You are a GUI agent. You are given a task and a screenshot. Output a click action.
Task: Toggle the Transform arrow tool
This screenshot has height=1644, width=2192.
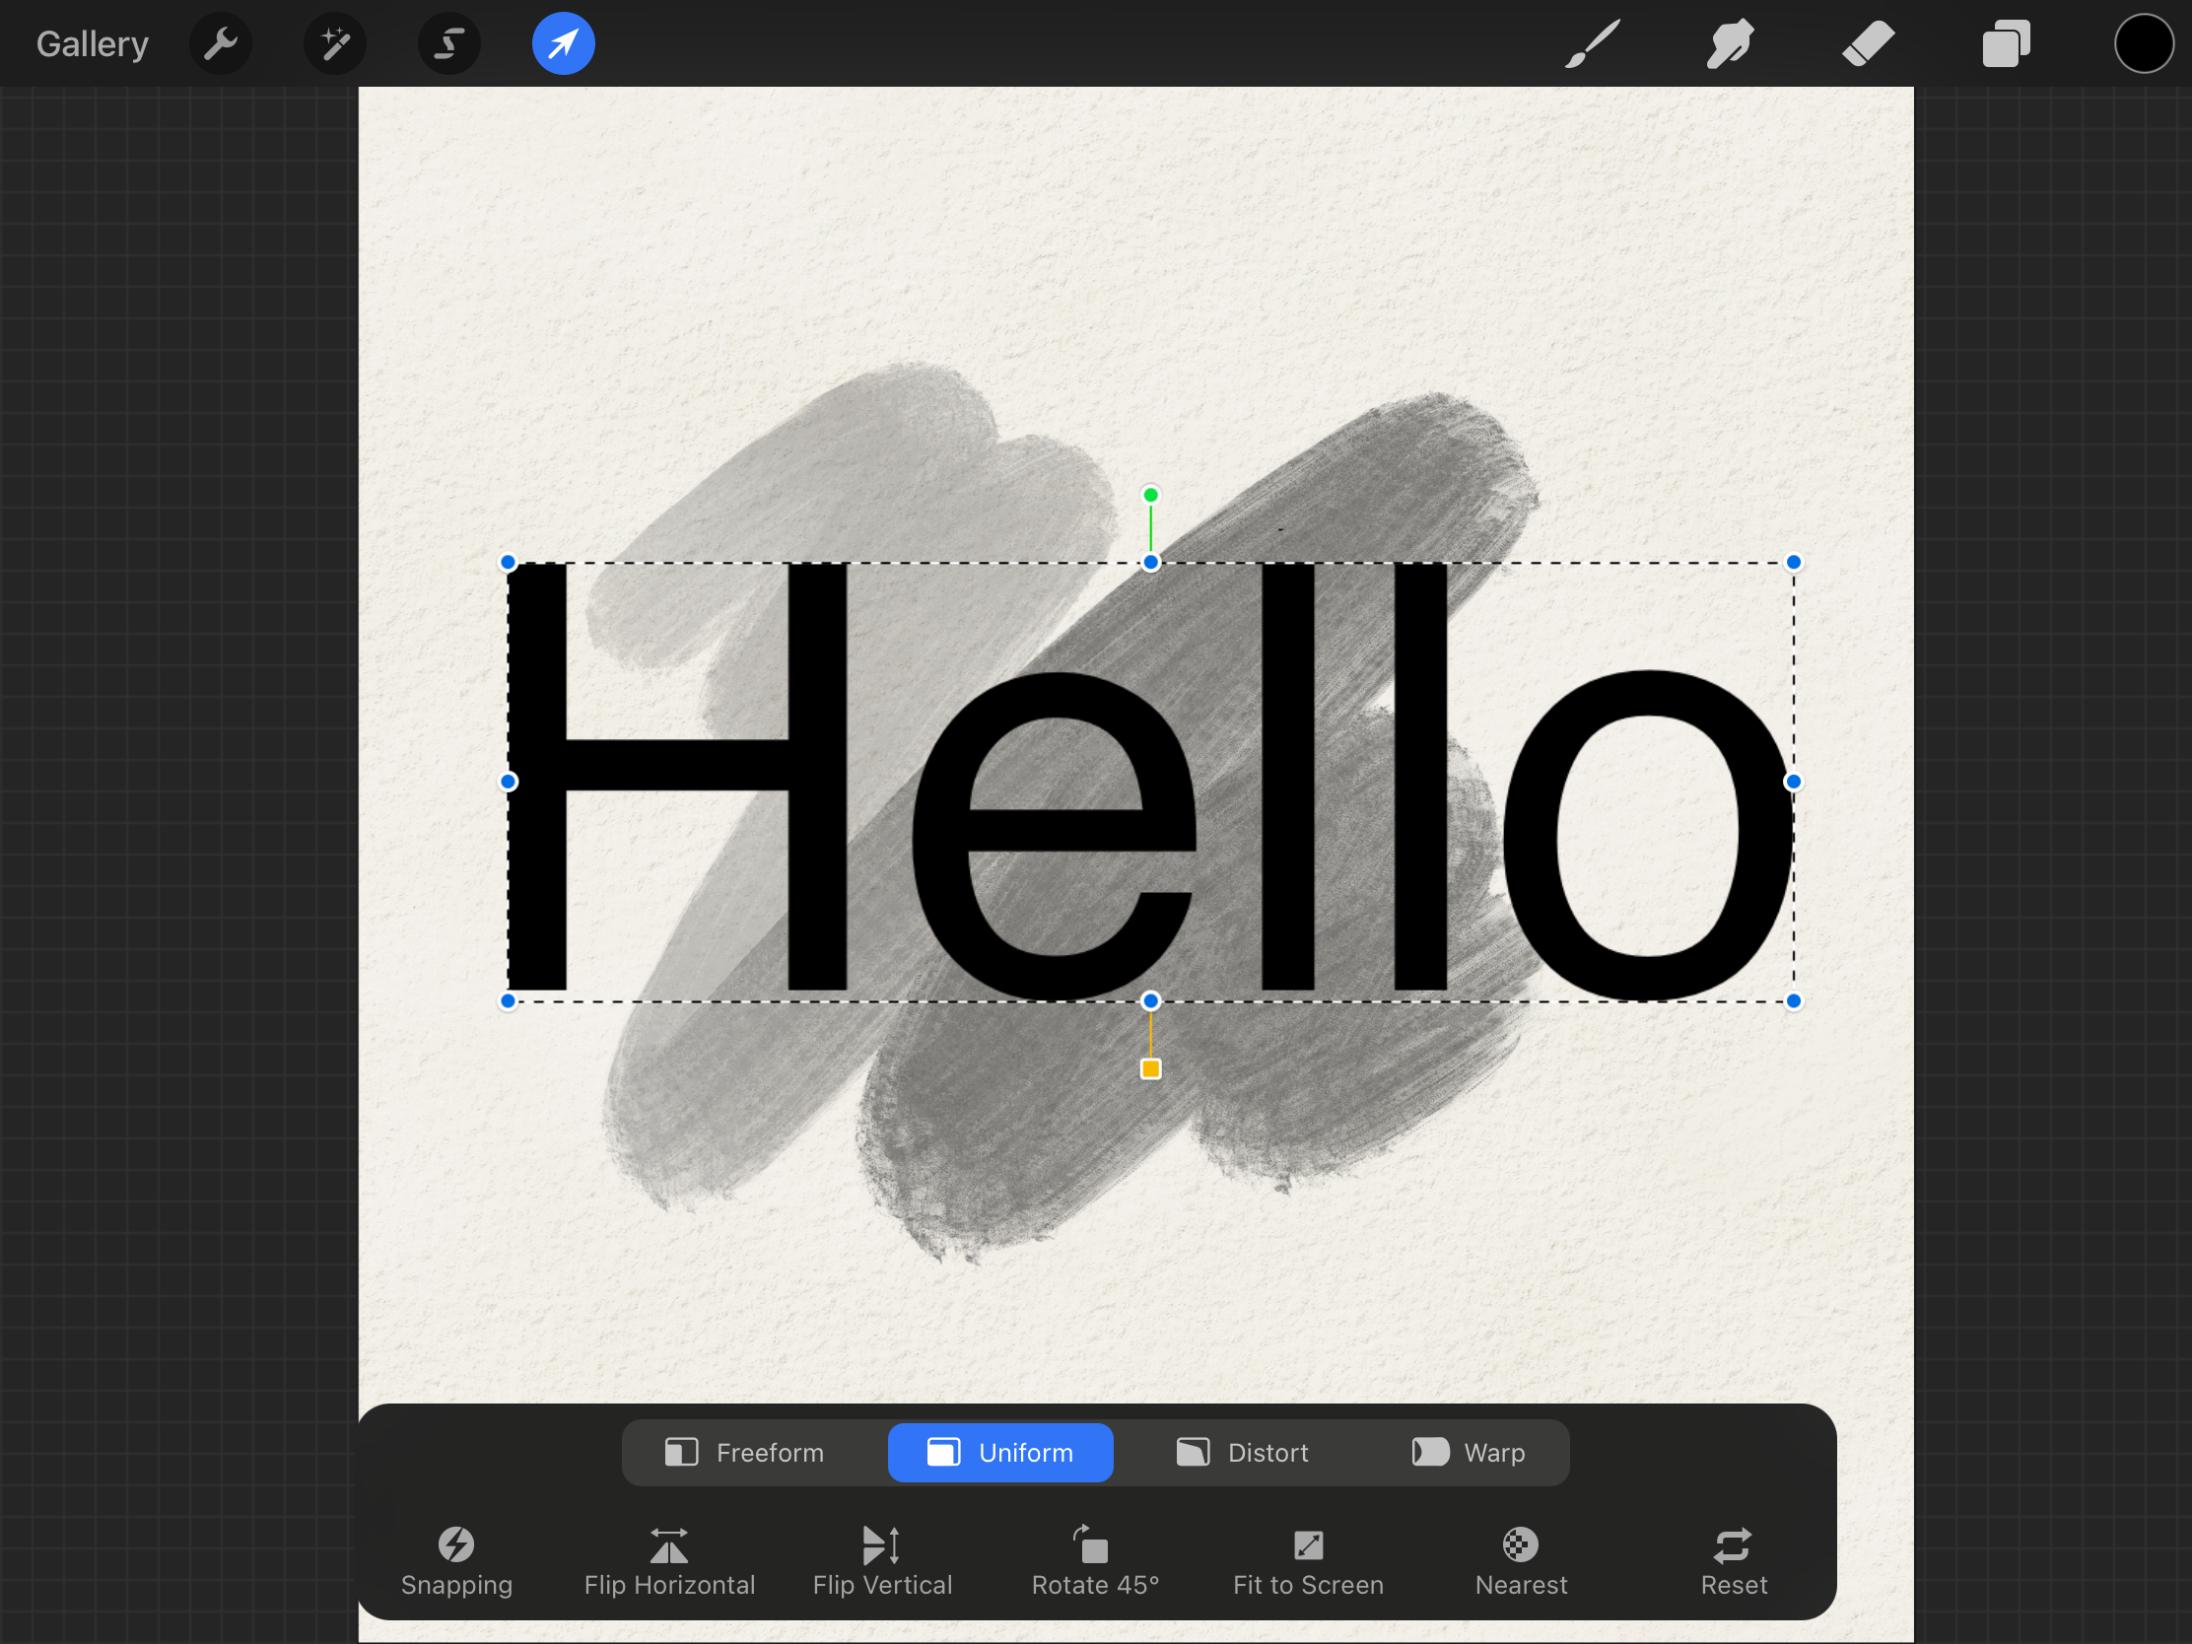point(563,43)
